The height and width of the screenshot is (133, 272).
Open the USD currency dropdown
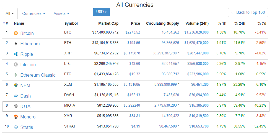101,12
